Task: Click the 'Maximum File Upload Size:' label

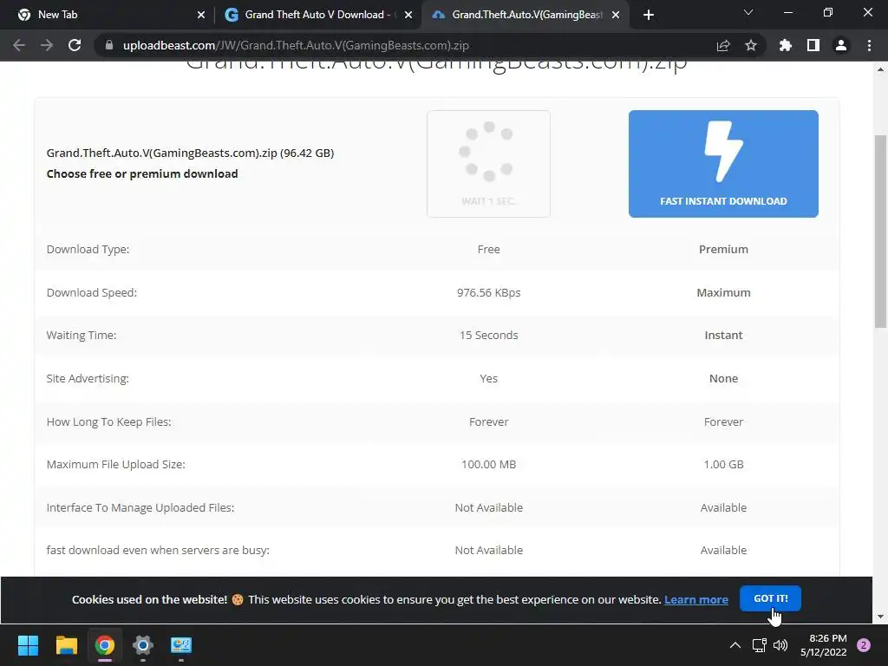Action: pyautogui.click(x=116, y=465)
